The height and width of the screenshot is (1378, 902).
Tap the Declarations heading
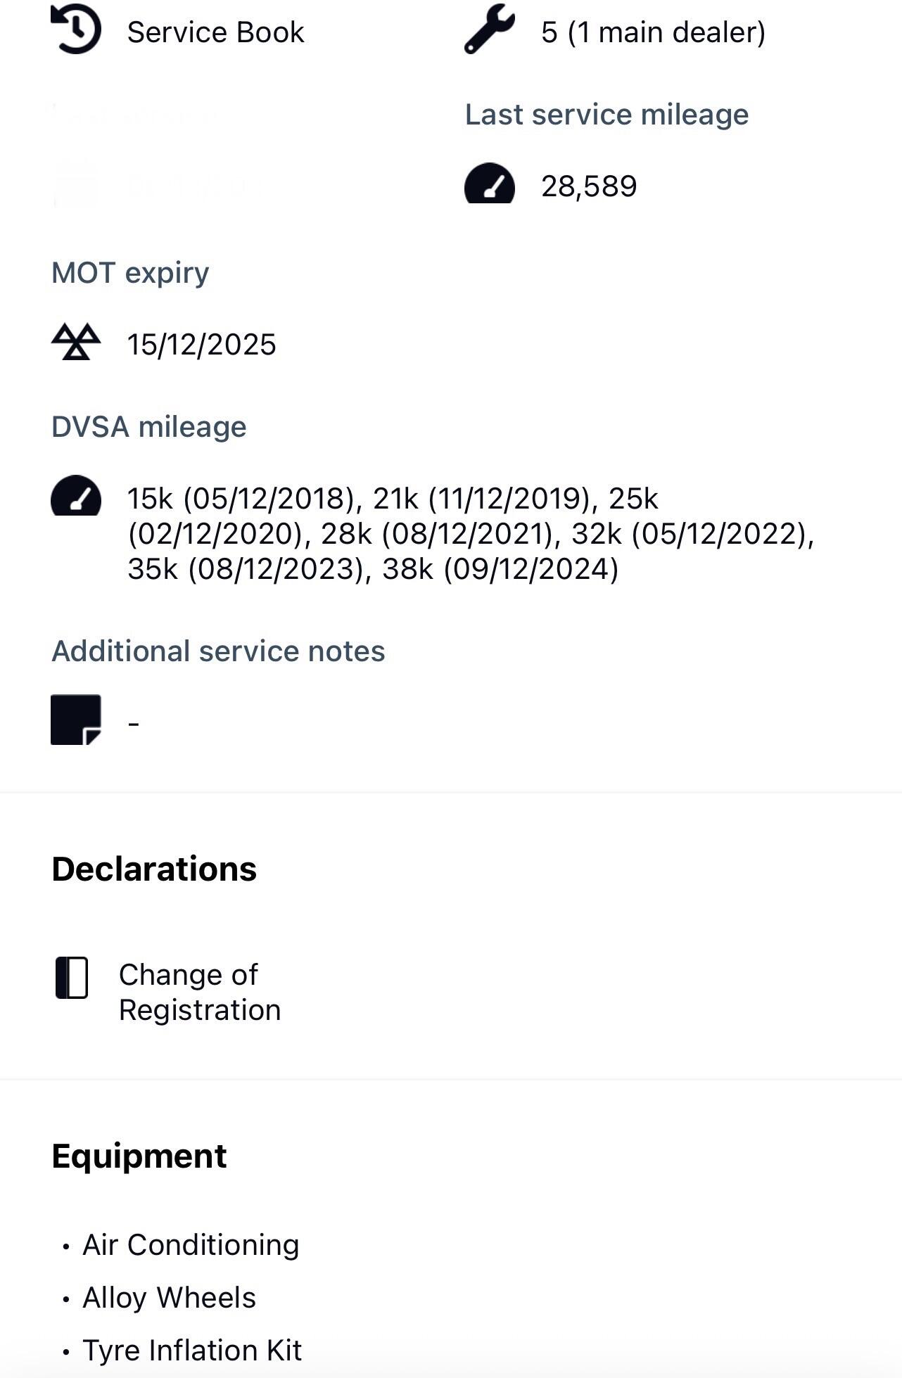coord(154,869)
